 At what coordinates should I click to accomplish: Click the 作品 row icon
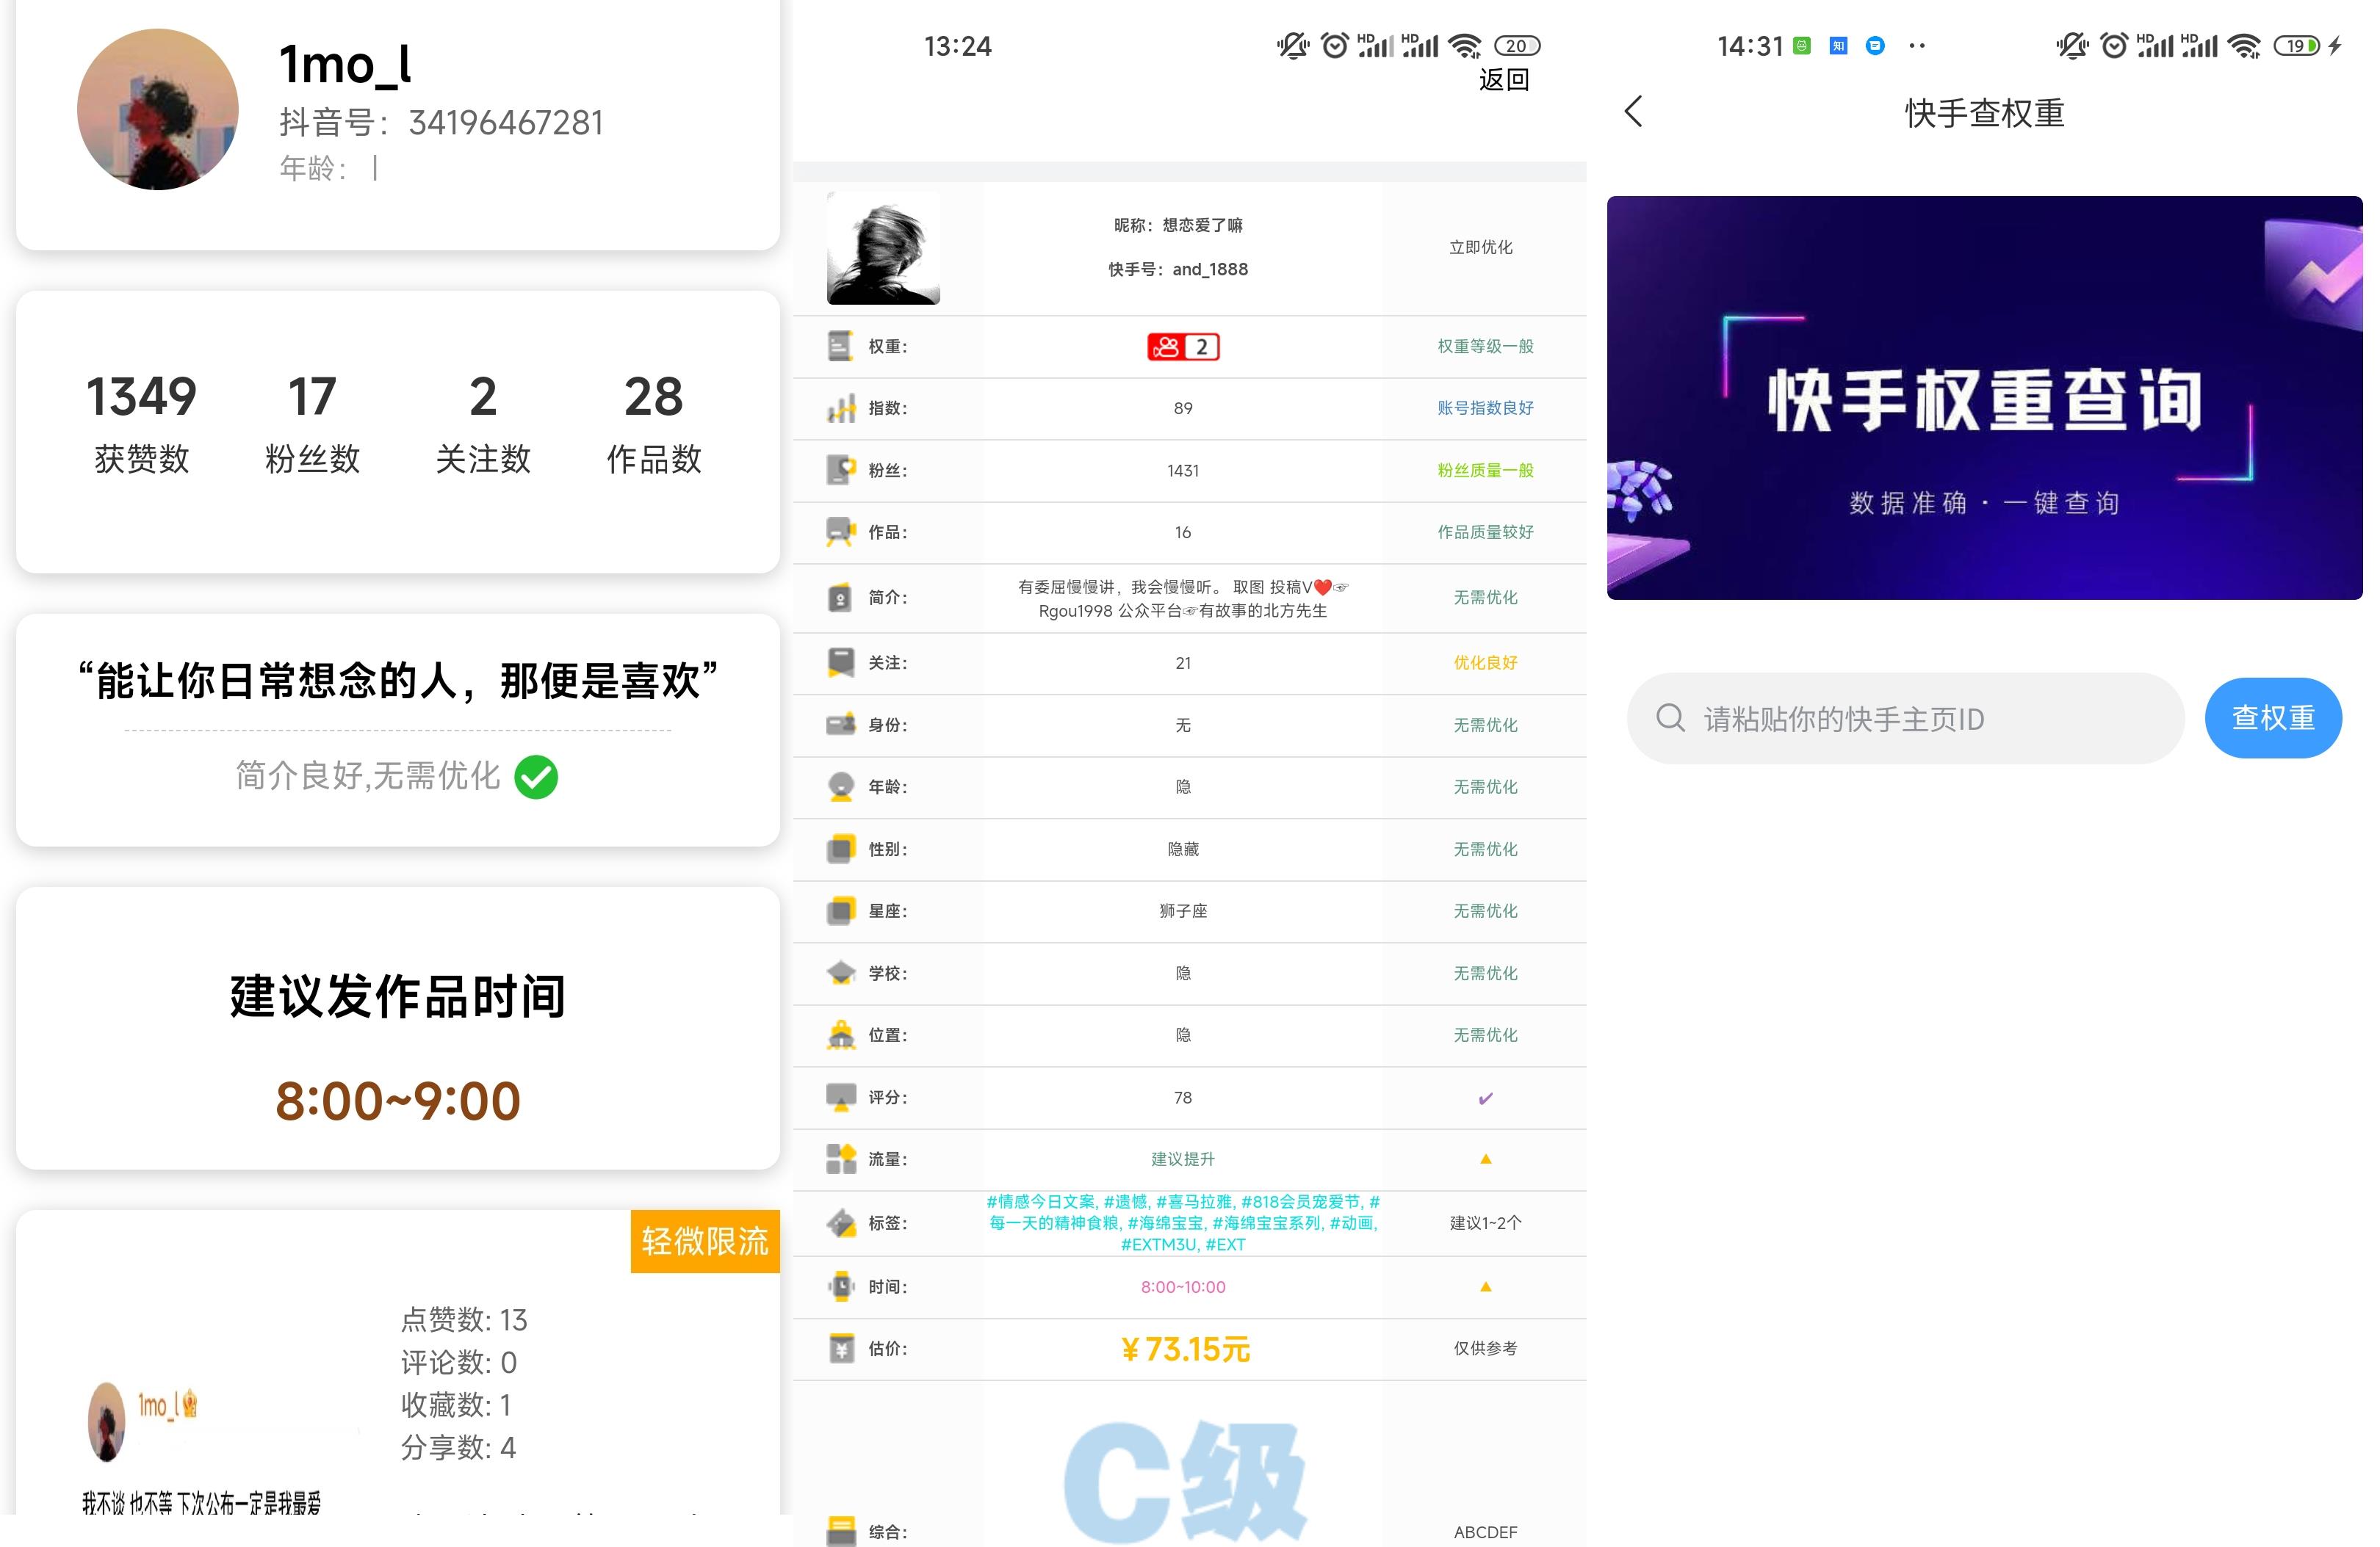841,532
